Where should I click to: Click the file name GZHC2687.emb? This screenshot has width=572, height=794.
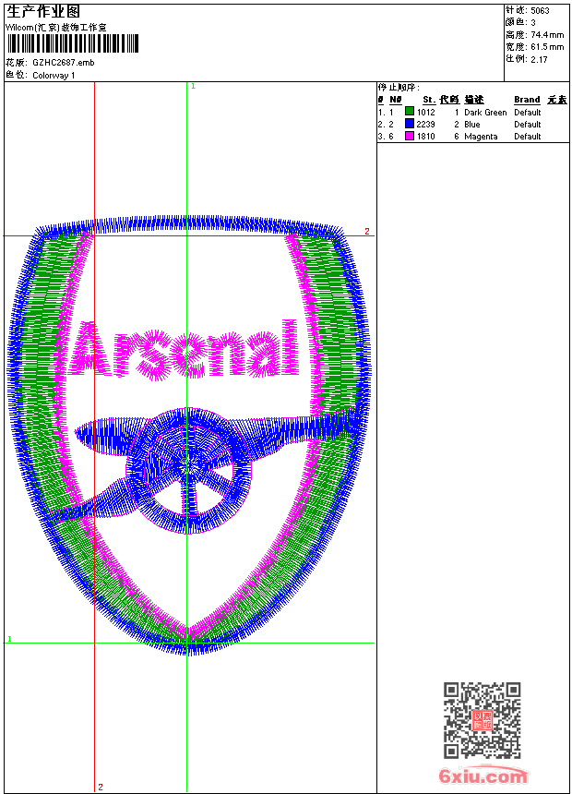point(64,63)
